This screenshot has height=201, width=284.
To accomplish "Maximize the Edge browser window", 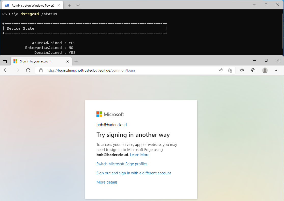I will (266, 60).
